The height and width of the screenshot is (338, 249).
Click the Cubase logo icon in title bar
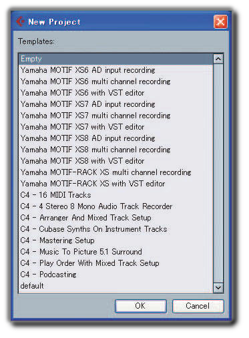(x=20, y=21)
